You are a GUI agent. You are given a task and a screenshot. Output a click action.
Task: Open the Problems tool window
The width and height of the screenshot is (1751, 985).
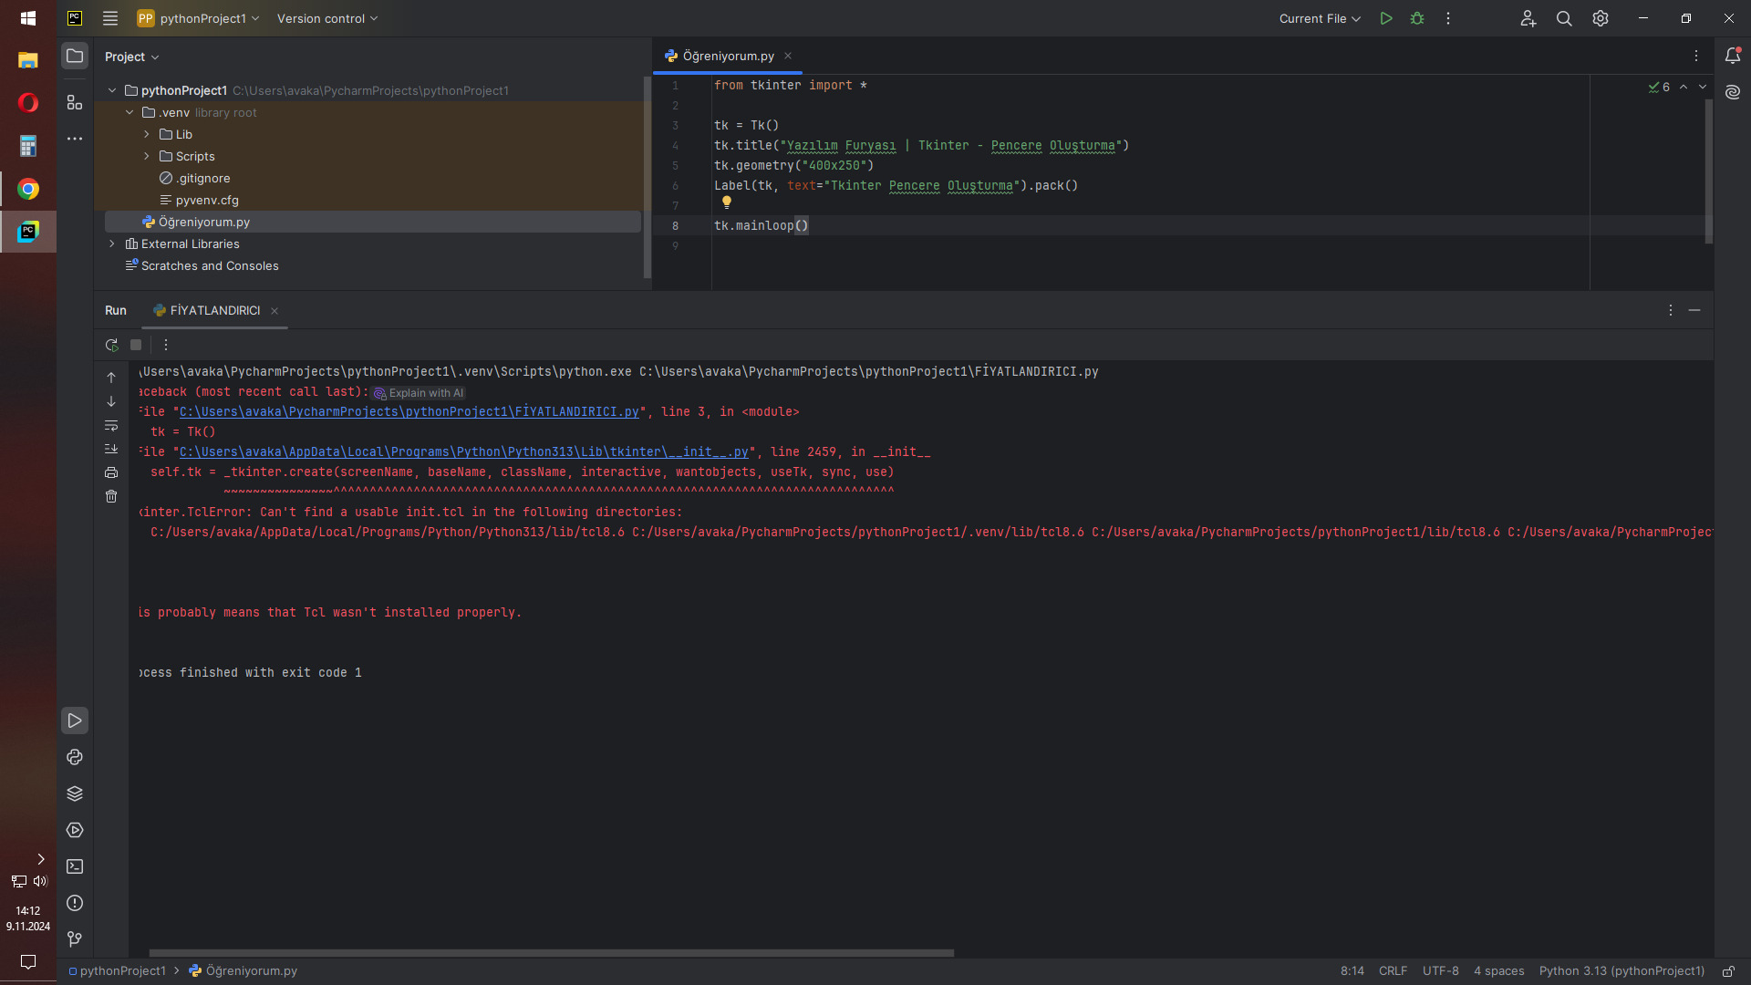(x=75, y=903)
